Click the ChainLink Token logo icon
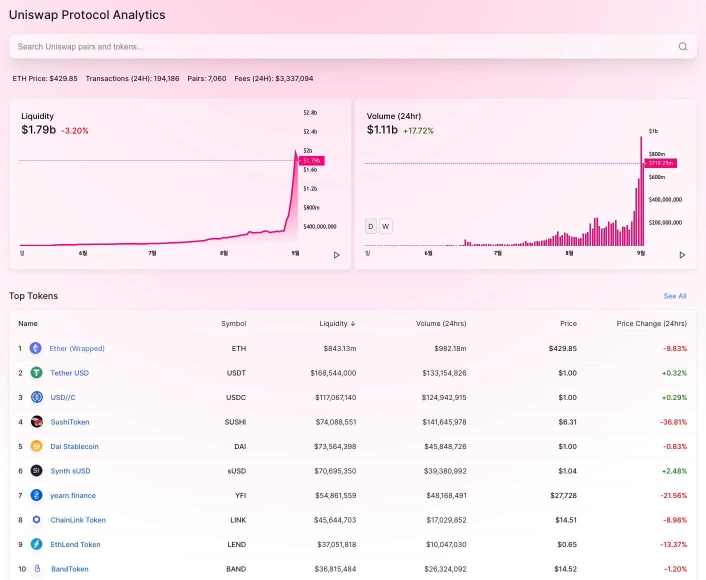This screenshot has height=580, width=706. point(36,519)
